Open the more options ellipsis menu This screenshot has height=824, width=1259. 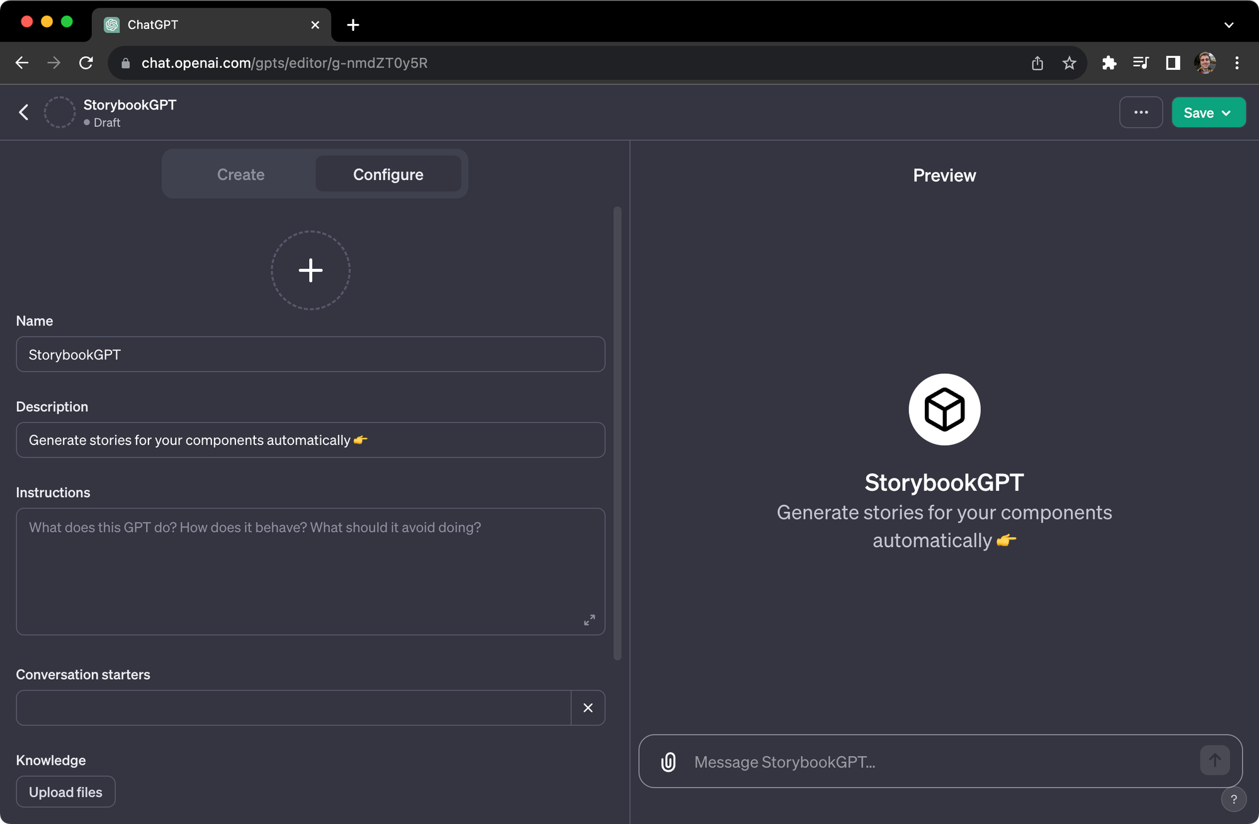pos(1141,112)
